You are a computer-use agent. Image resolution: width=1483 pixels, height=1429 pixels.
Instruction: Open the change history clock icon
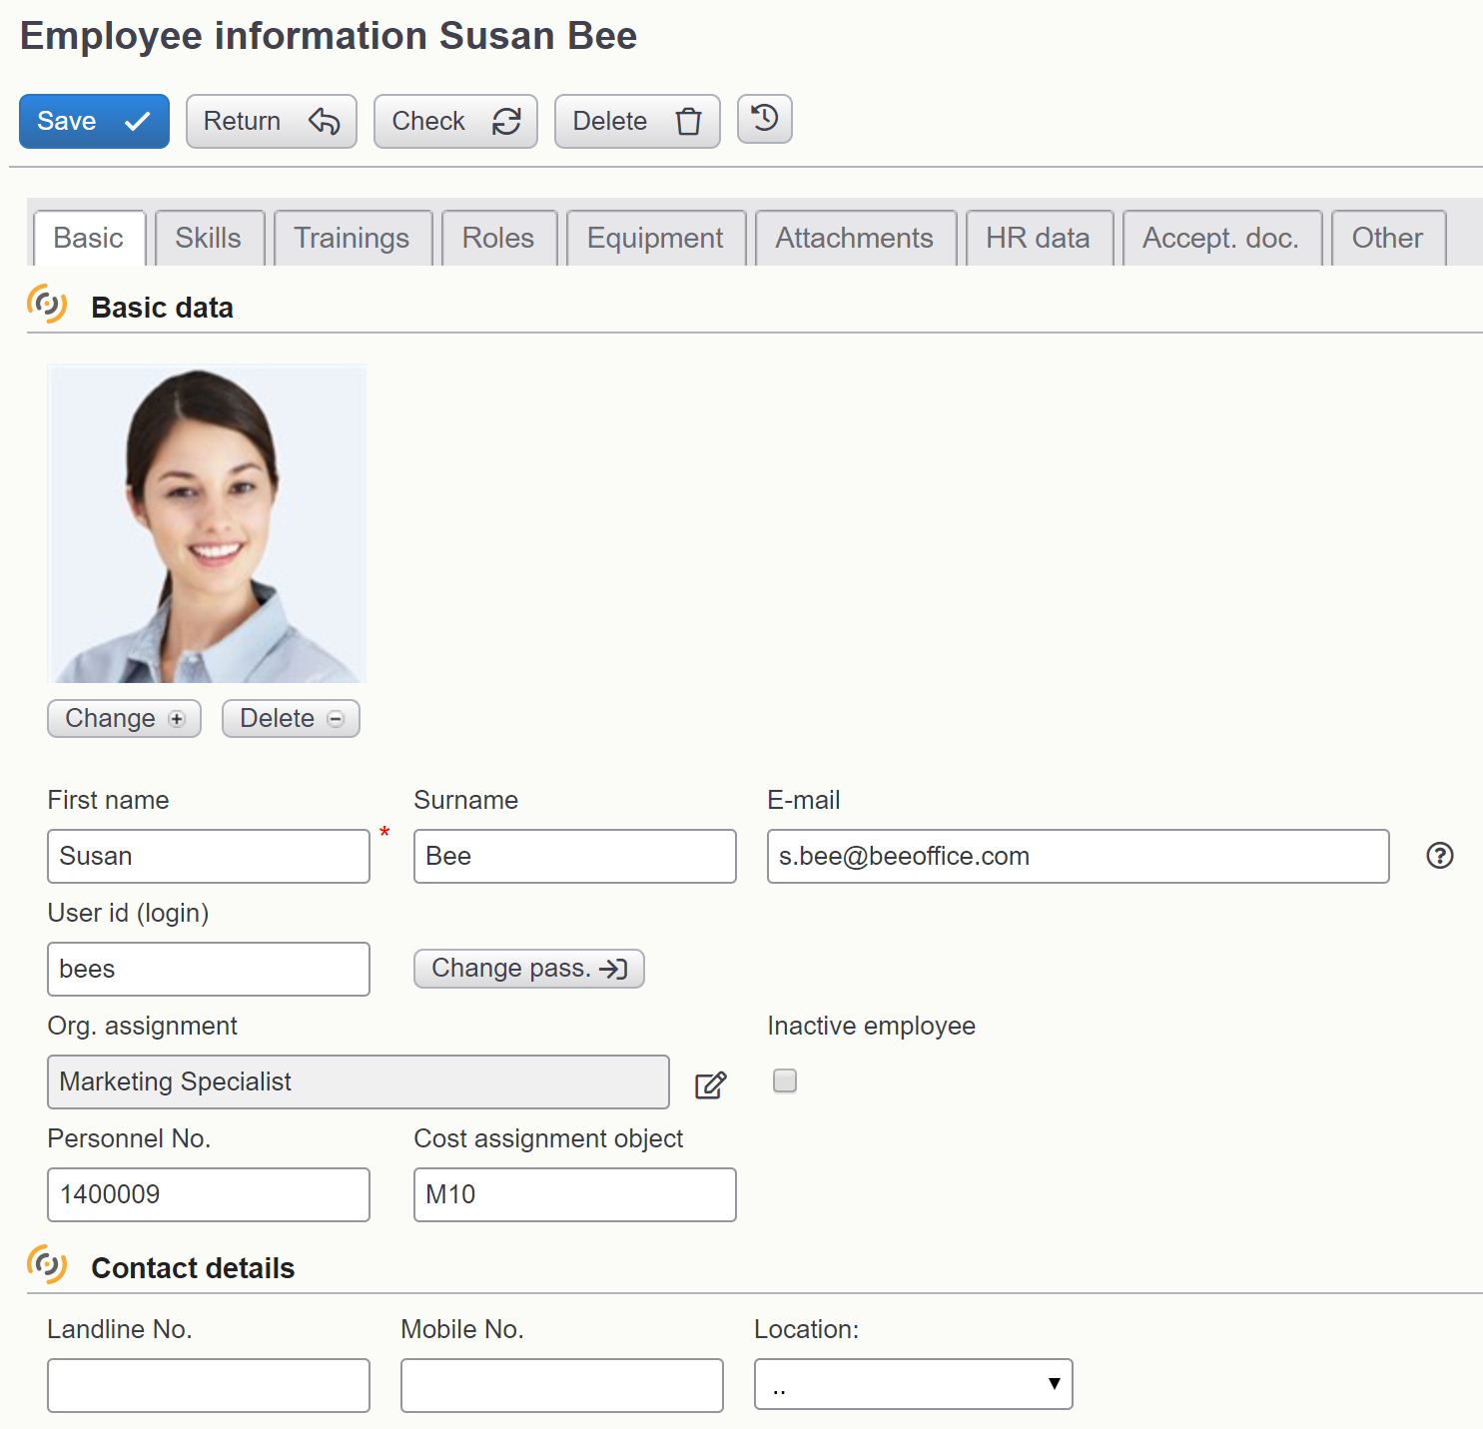[764, 120]
